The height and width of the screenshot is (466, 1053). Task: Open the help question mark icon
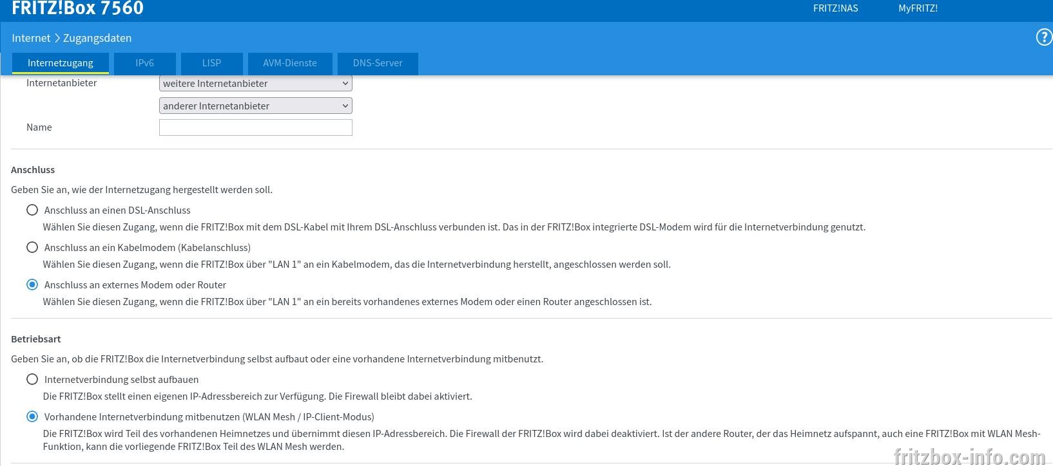click(x=1043, y=38)
